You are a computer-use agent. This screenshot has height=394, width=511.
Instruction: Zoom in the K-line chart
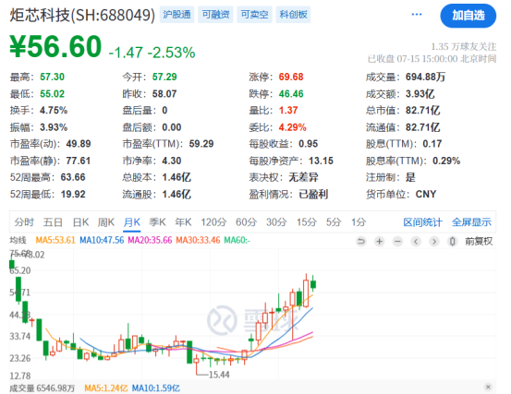pos(380,242)
